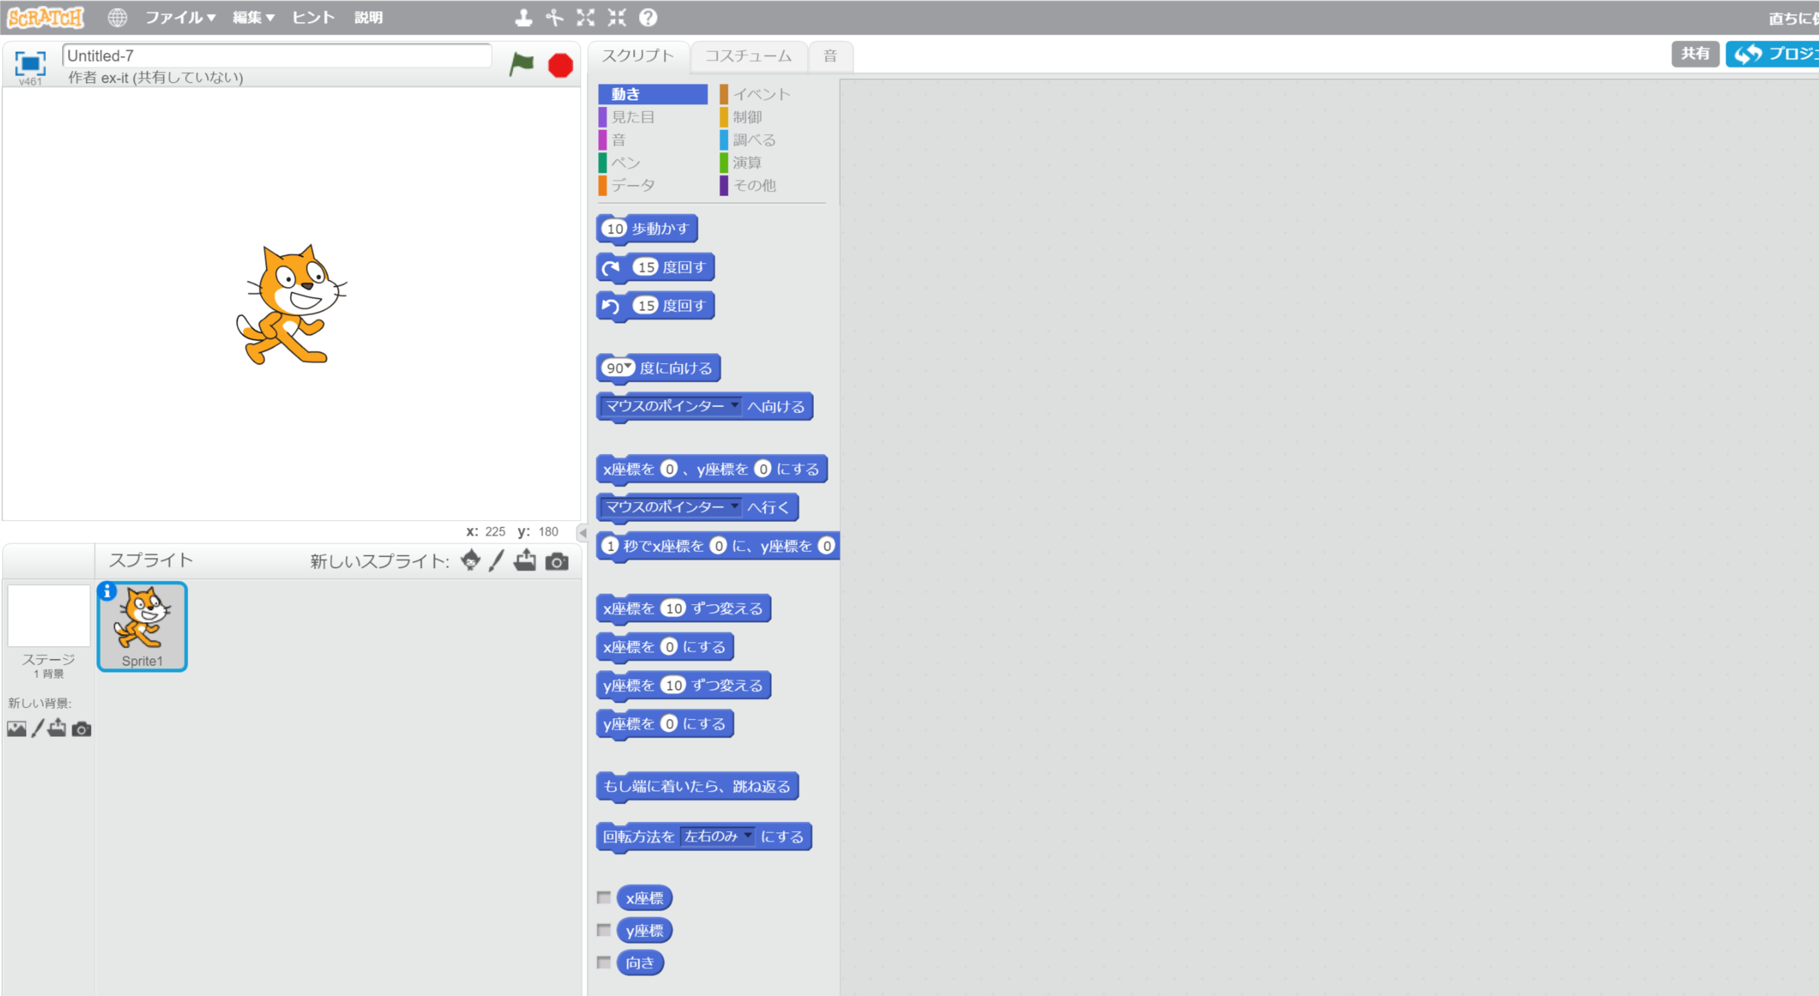Screen dimensions: 1819x996
Task: Select the Sprite1 thumbnail
Action: tap(142, 627)
